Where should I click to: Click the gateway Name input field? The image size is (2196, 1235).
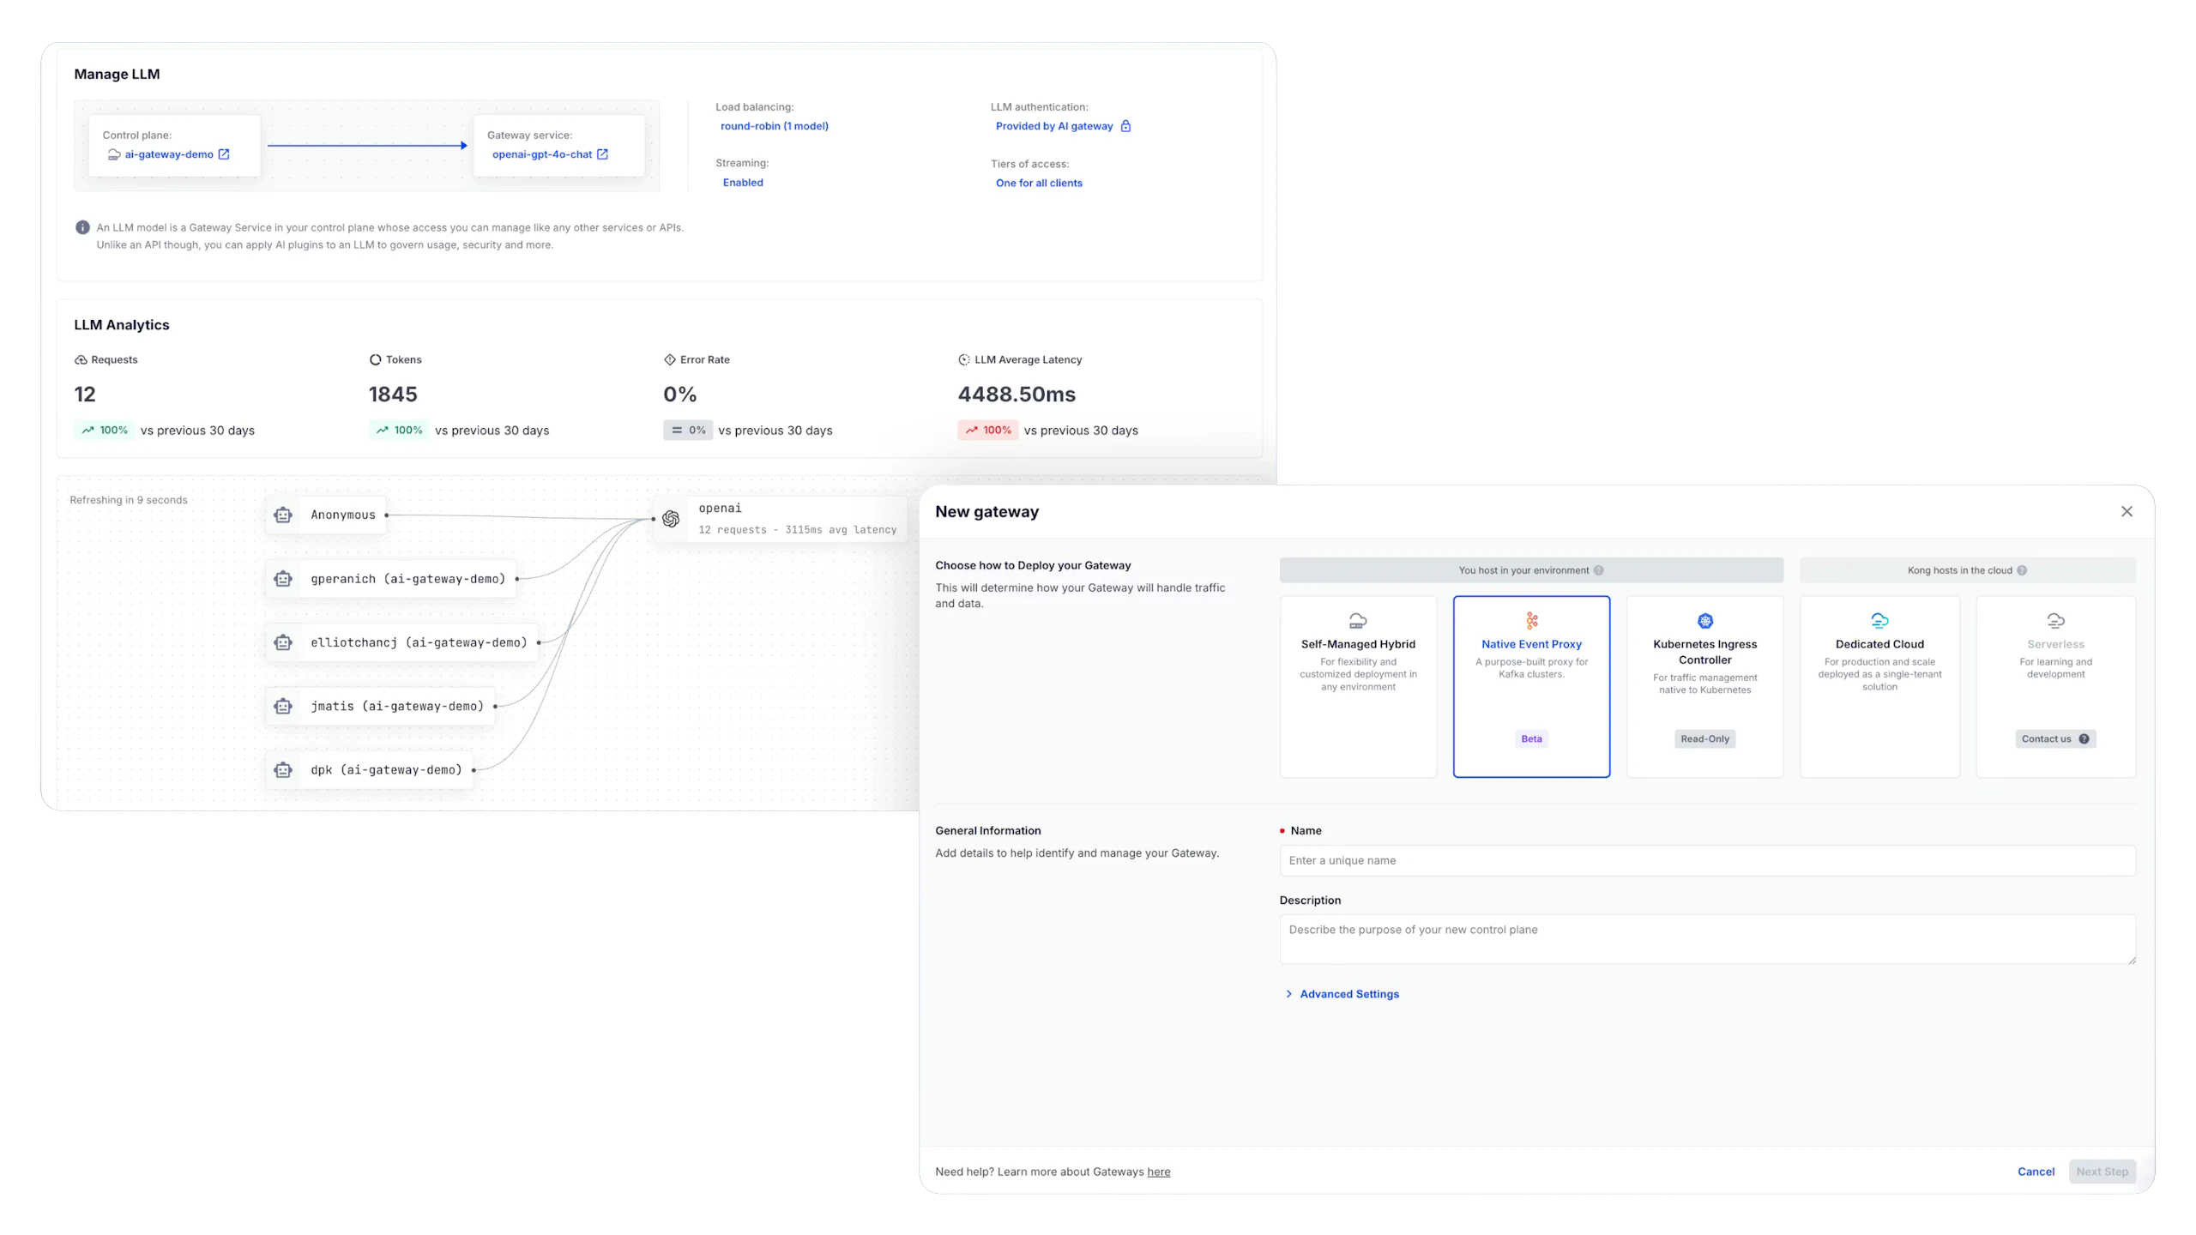pos(1707,861)
